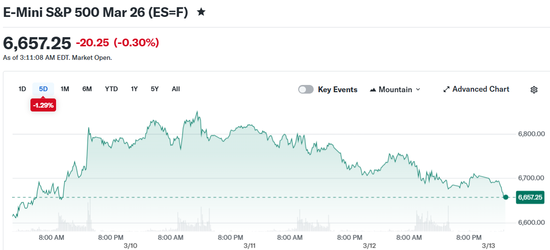This screenshot has width=550, height=250.
Task: Click the -20.25 price change value
Action: click(92, 43)
